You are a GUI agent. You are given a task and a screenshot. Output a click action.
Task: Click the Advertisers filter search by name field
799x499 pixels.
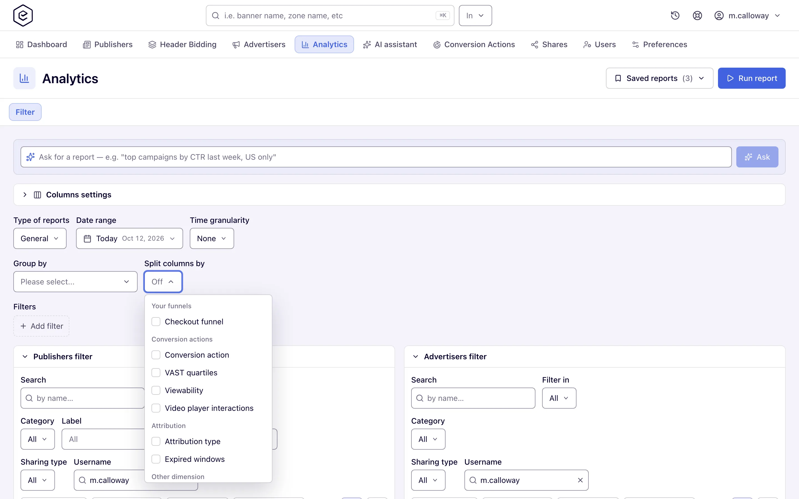473,398
